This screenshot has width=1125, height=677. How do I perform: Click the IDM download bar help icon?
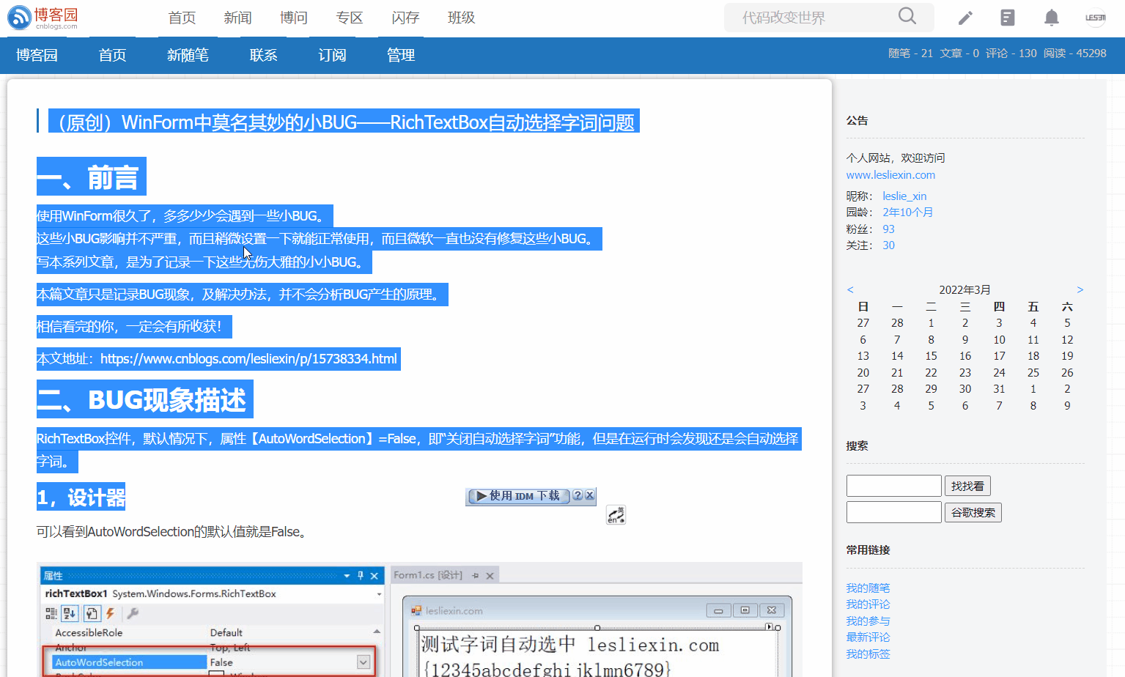pyautogui.click(x=578, y=495)
